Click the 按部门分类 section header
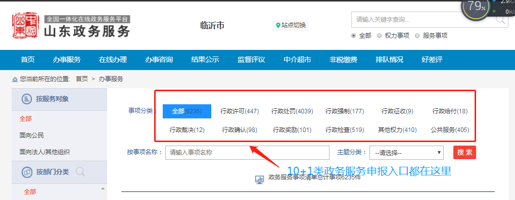Viewport: 515px width, 200px height. 59,172
